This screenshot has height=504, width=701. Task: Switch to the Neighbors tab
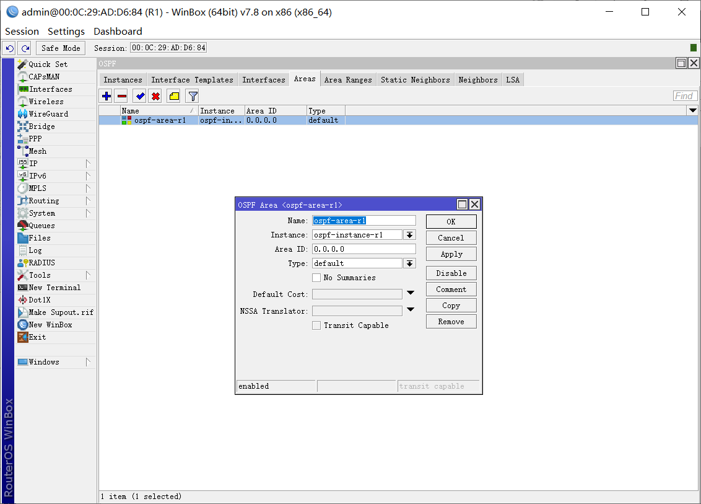pyautogui.click(x=478, y=80)
